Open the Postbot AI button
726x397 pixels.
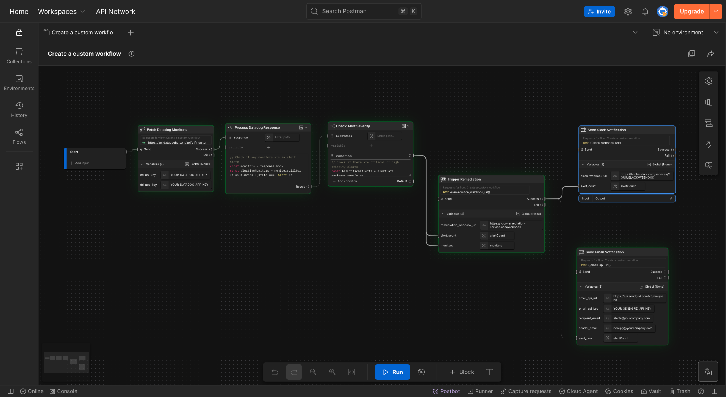[x=708, y=372]
